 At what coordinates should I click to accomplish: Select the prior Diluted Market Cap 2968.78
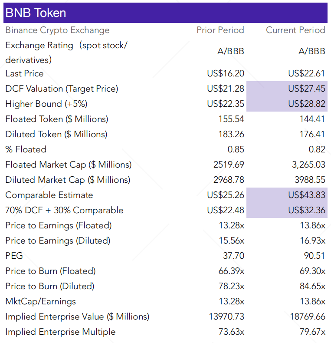pyautogui.click(x=229, y=180)
